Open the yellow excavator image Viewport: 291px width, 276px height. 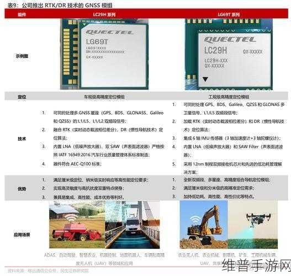pyautogui.click(x=204, y=225)
